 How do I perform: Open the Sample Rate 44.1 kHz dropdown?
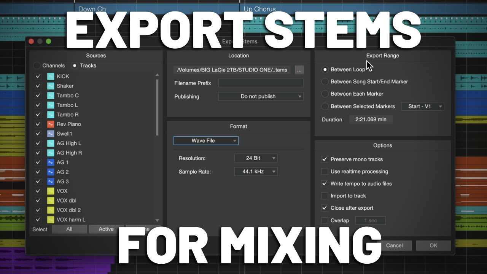pyautogui.click(x=256, y=172)
